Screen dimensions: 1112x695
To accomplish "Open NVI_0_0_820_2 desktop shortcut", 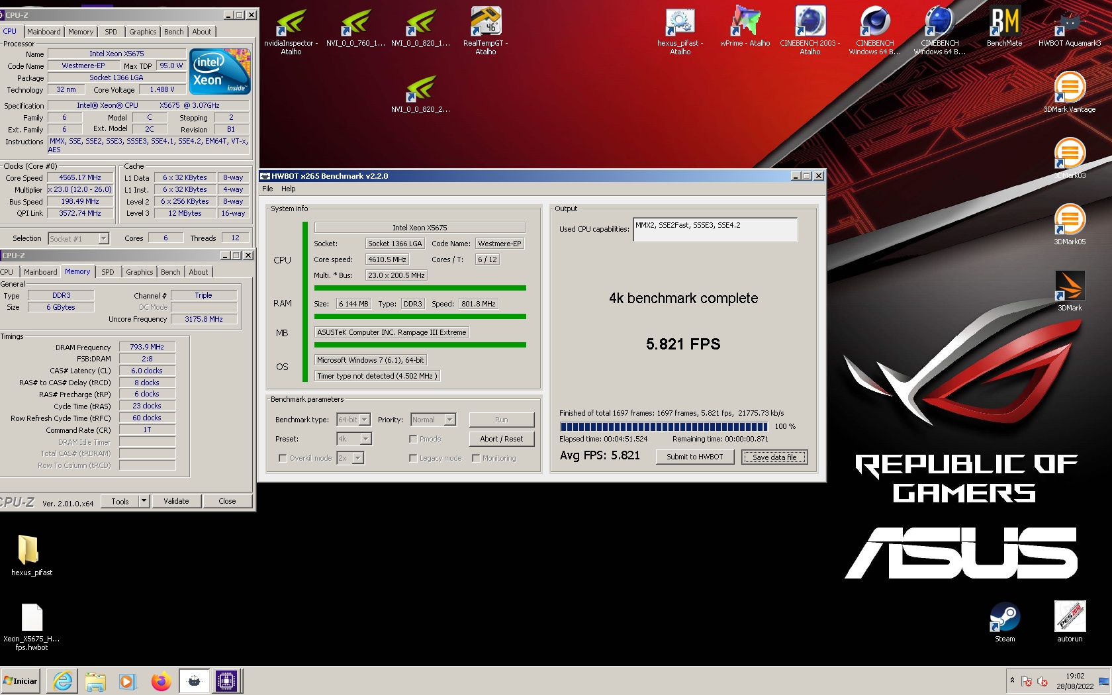I will [x=420, y=94].
